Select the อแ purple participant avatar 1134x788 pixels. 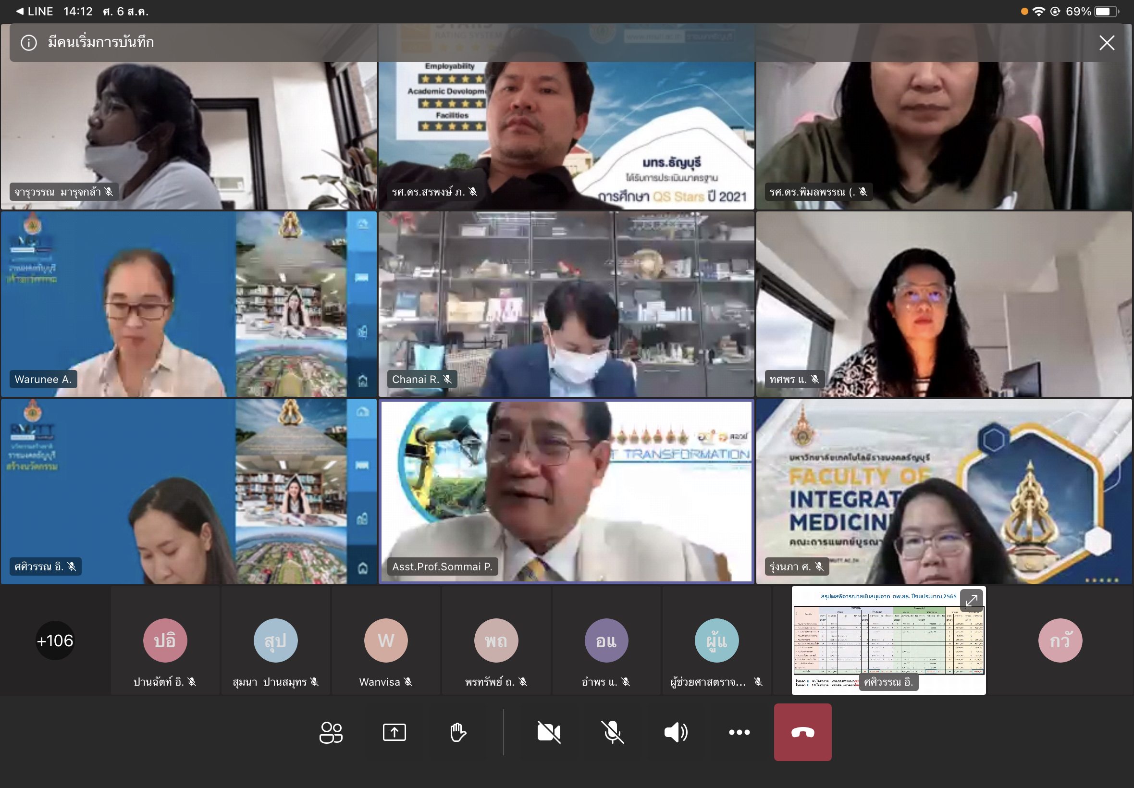(606, 641)
